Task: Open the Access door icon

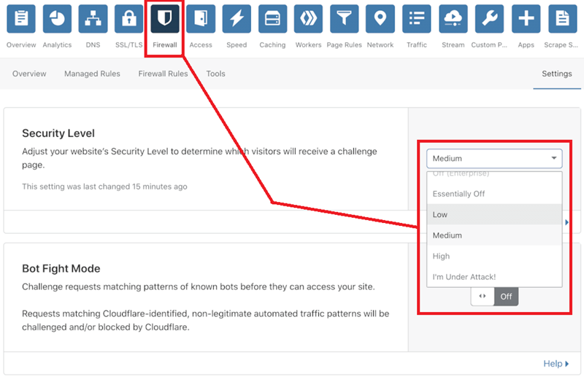Action: (201, 19)
